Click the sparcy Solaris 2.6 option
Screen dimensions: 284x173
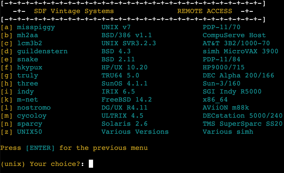tap(29, 124)
